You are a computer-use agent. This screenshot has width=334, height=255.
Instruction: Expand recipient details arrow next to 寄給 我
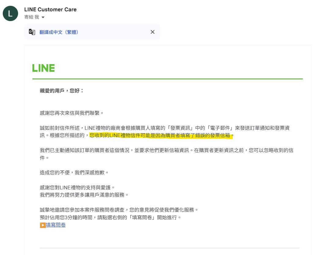click(x=43, y=17)
